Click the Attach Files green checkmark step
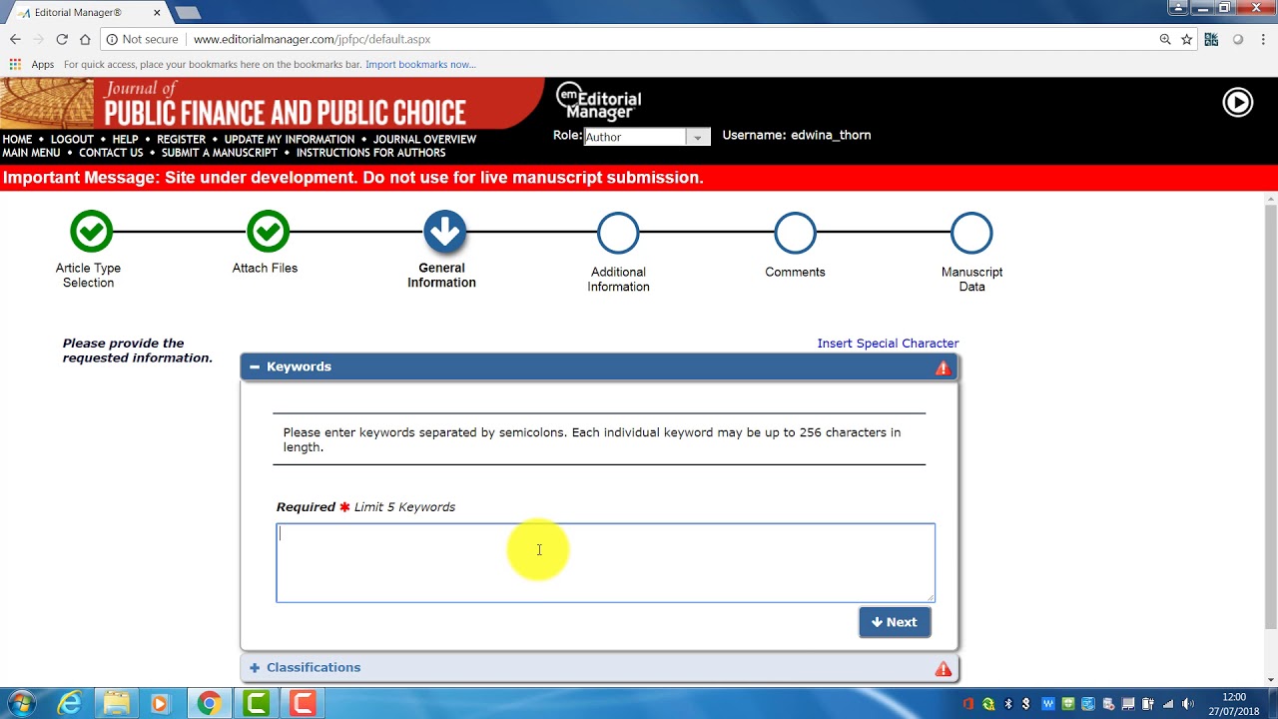The width and height of the screenshot is (1278, 719). [268, 232]
